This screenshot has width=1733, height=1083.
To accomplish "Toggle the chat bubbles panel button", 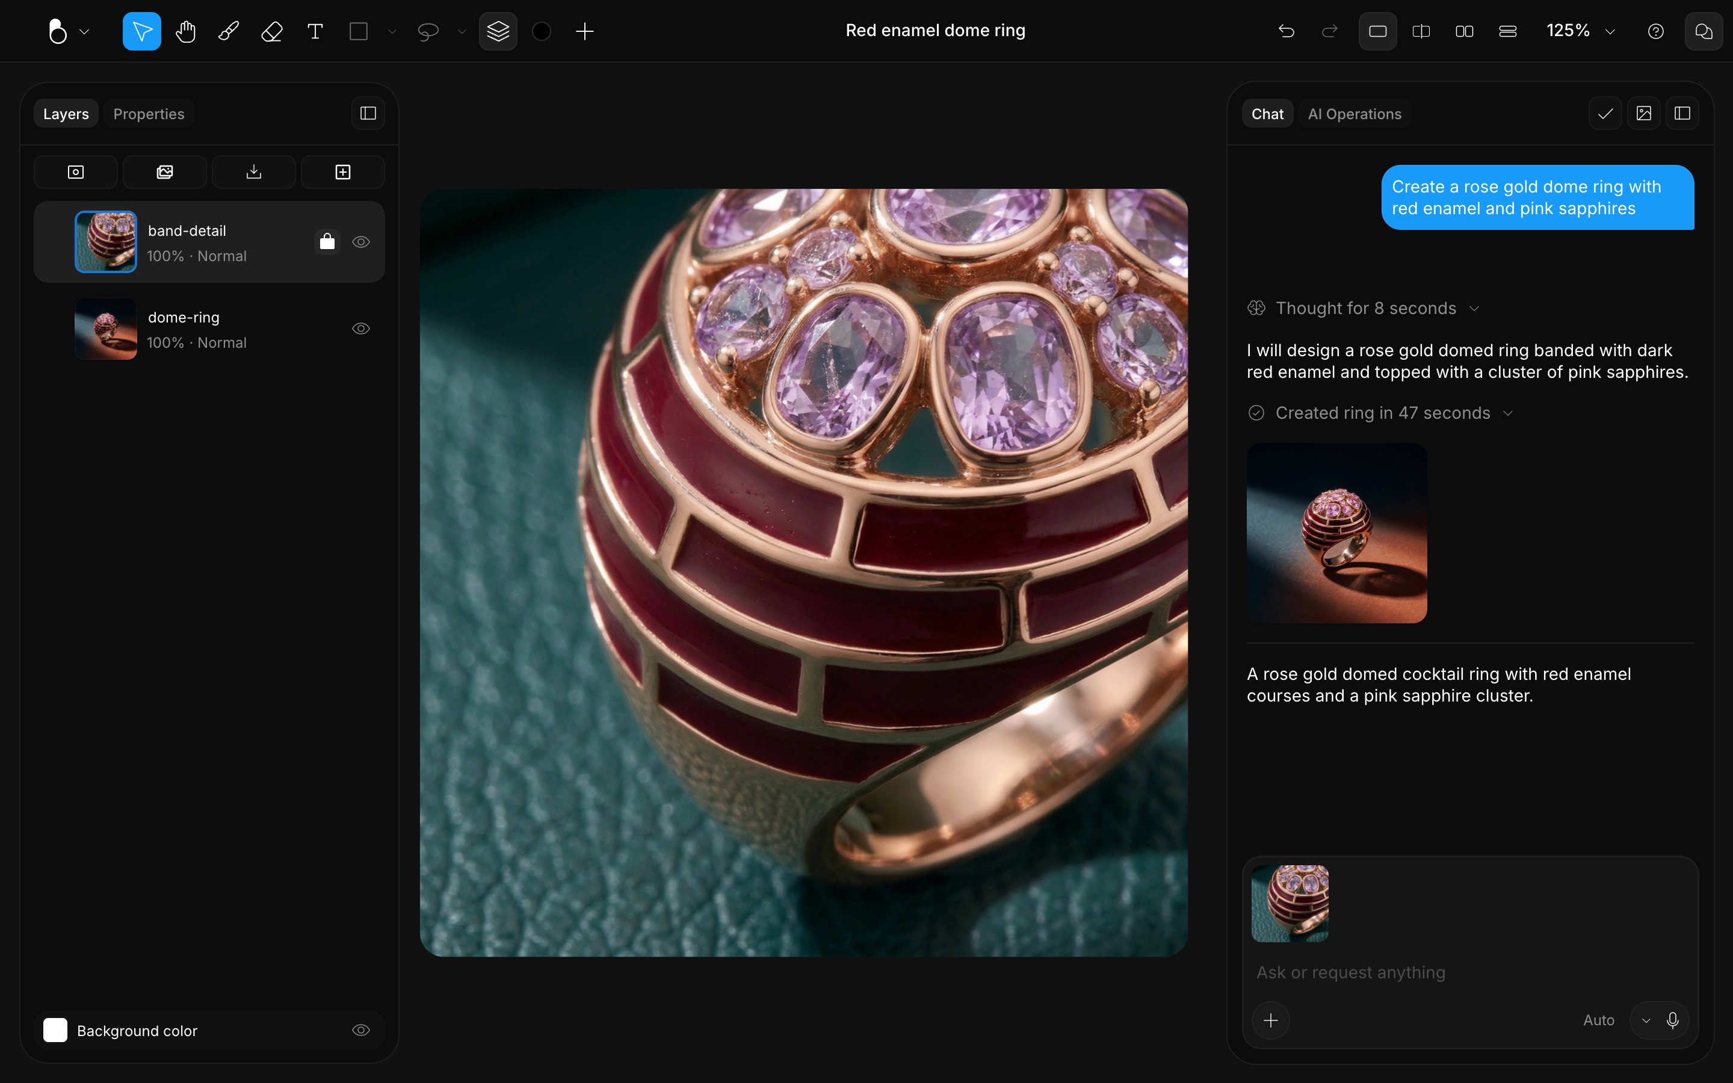I will point(1704,31).
